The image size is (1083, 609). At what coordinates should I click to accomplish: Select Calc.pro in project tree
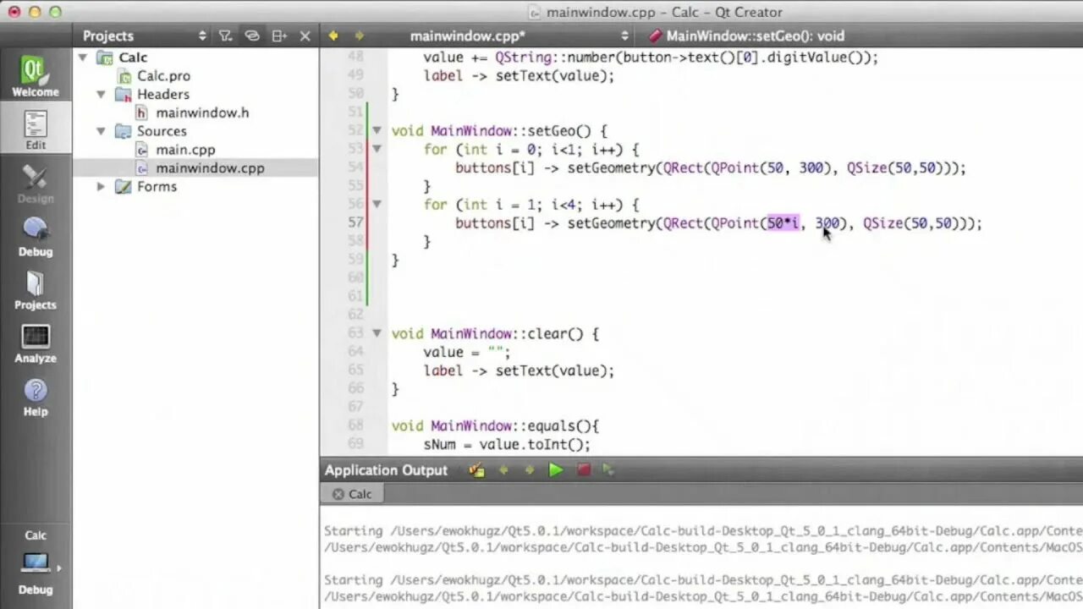click(163, 75)
